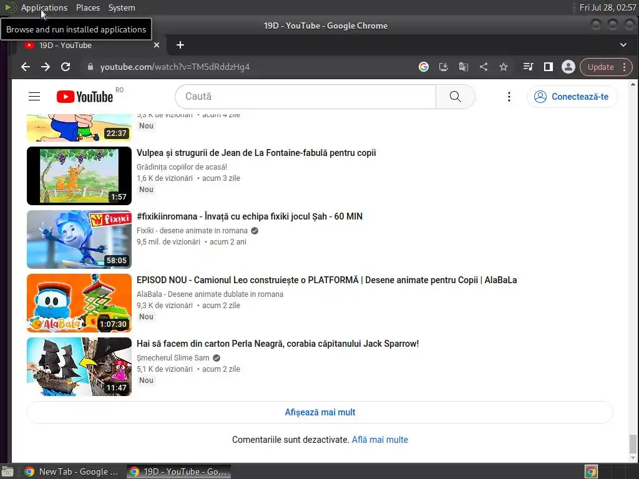The height and width of the screenshot is (479, 639).
Task: Open Fixiki - desene animate in romana channel
Action: coord(192,231)
